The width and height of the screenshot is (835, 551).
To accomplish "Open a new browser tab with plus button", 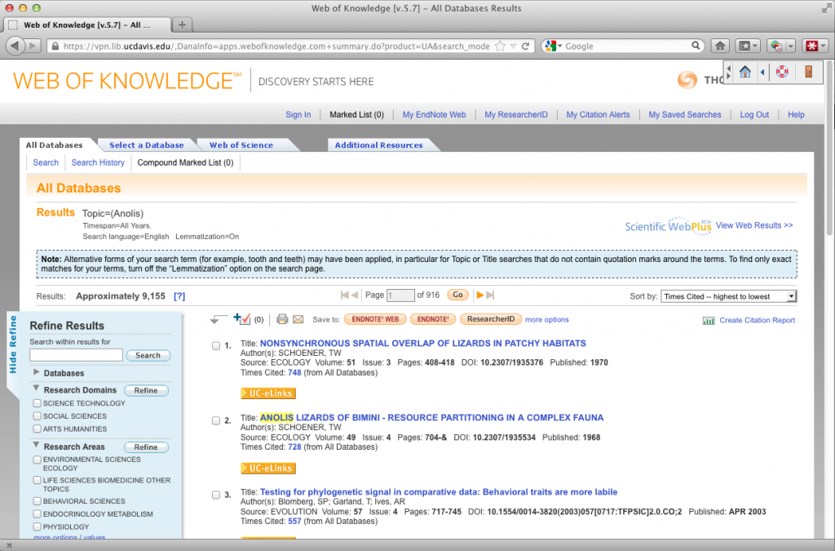I will point(182,24).
